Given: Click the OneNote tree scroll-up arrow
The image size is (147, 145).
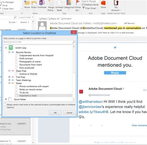Looking at the screenshot, I should pos(74,47).
